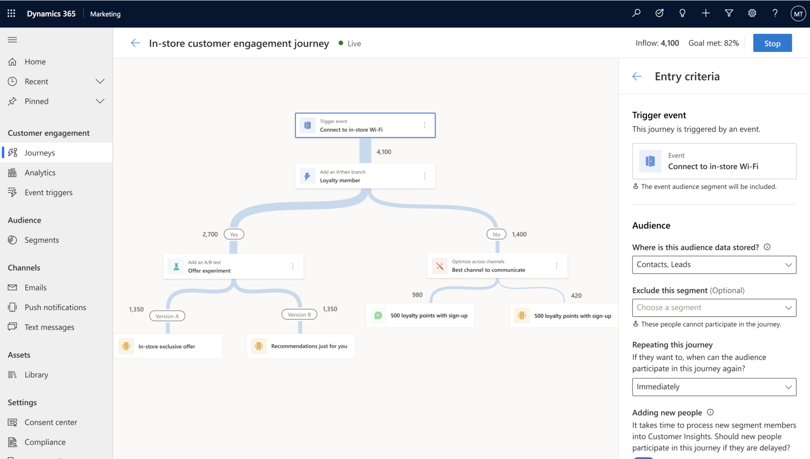This screenshot has width=810, height=459.
Task: Open Segments in sidebar
Action: pyautogui.click(x=56, y=240)
